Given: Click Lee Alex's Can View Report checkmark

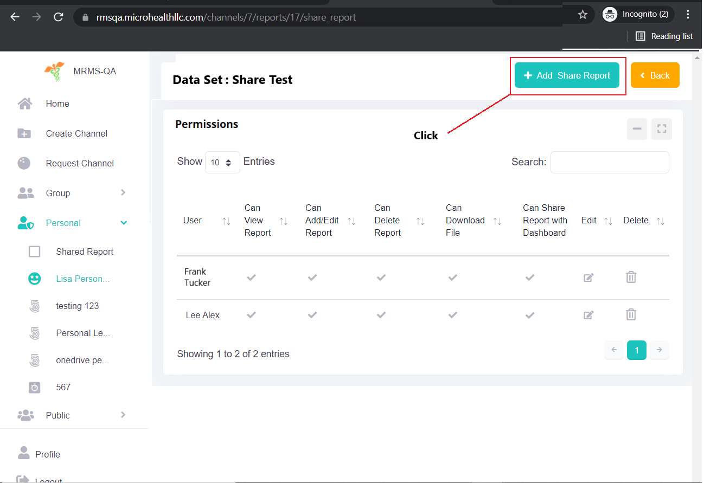Looking at the screenshot, I should point(251,315).
